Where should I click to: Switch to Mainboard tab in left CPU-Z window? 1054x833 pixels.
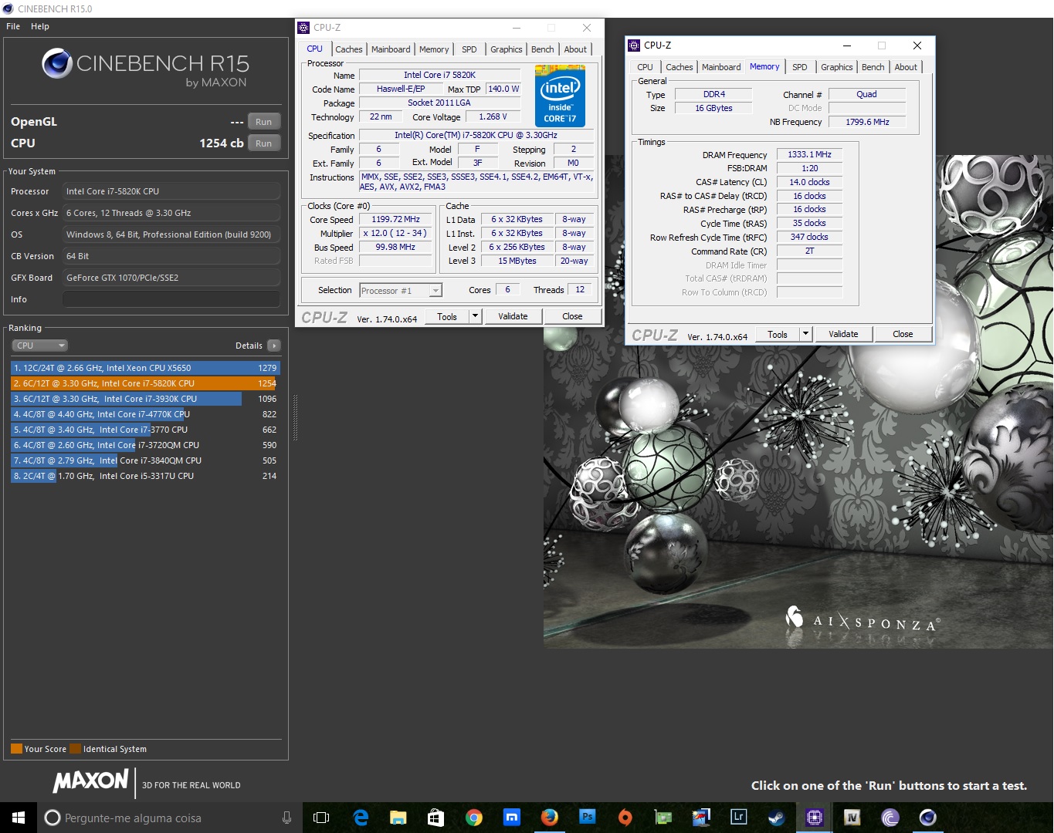[x=391, y=49]
